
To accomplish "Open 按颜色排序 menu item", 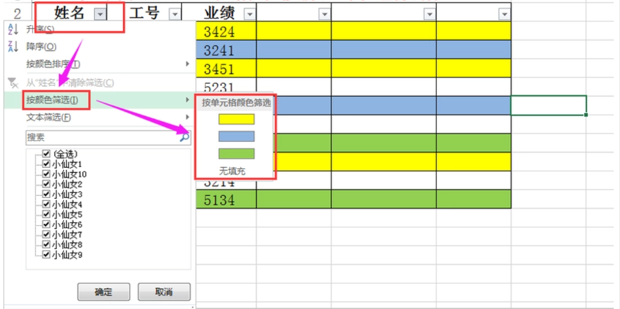I will [53, 64].
